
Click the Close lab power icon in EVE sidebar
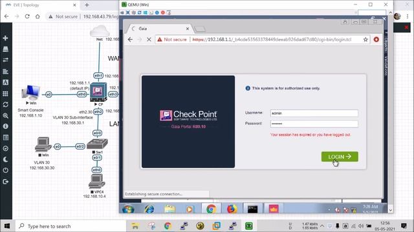click(5, 170)
